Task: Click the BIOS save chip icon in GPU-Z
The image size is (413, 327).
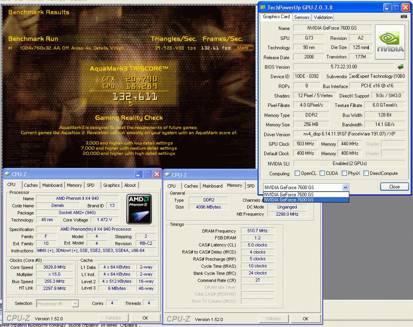Action: click(x=401, y=67)
